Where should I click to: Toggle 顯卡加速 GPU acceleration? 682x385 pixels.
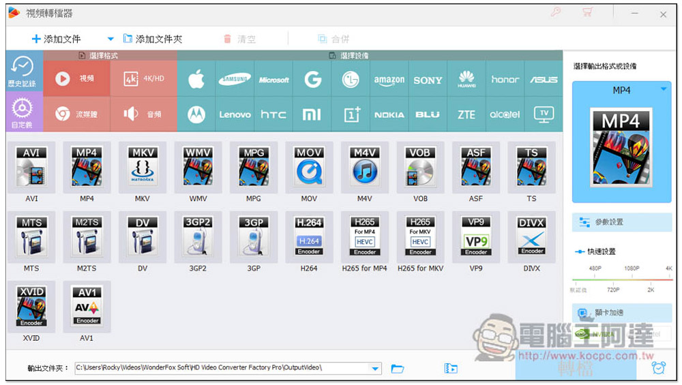[622, 313]
